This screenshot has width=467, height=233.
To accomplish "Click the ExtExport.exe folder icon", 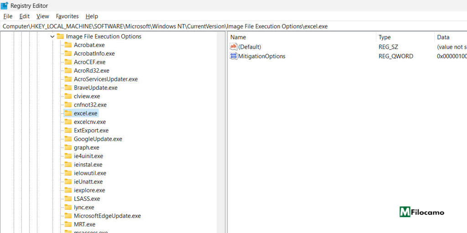I will click(x=68, y=131).
